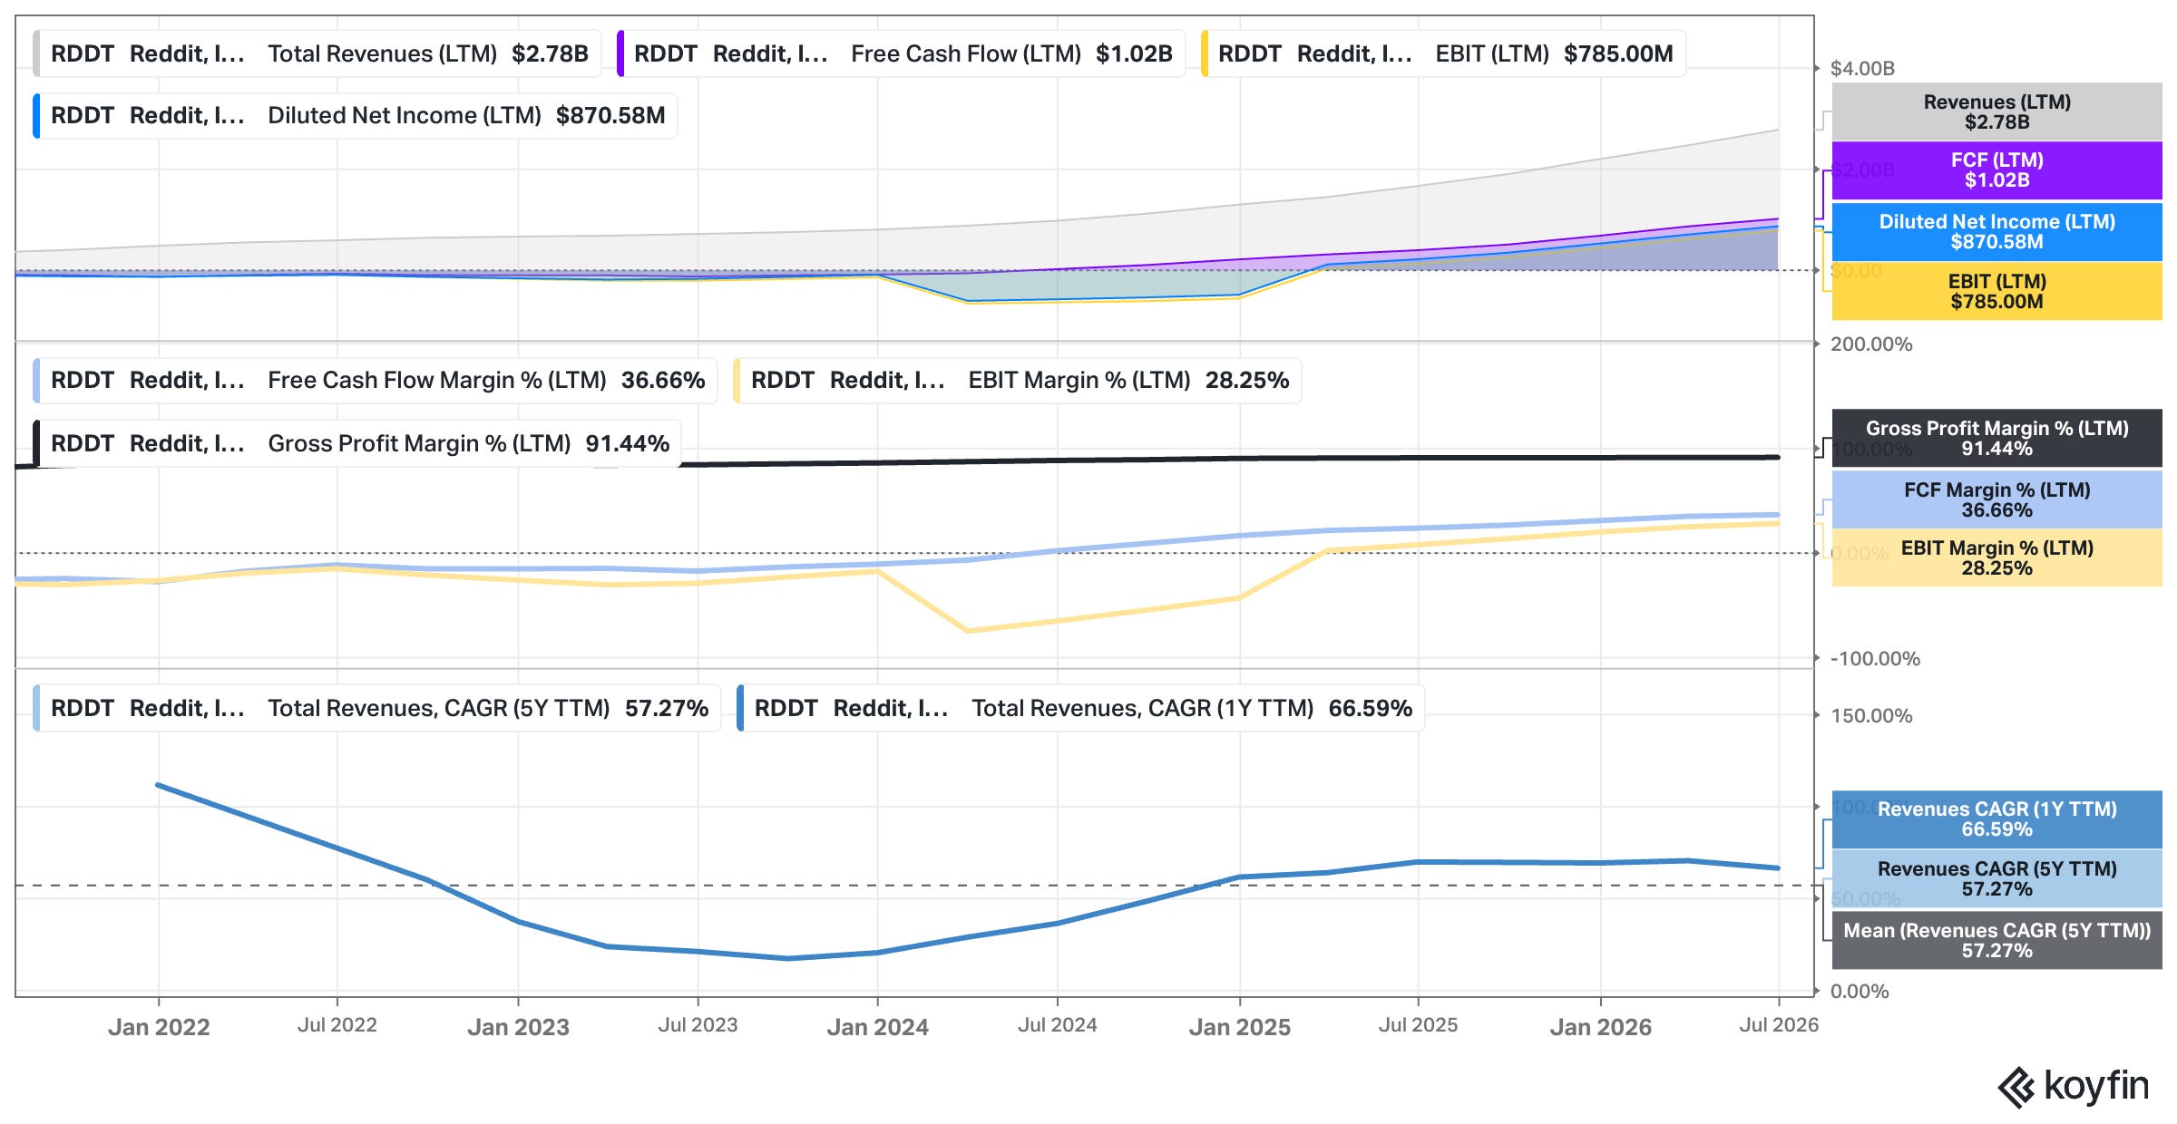Click the Gross Profit Margin 91.44% axis tag
Image resolution: width=2177 pixels, height=1124 pixels.
coord(1996,438)
